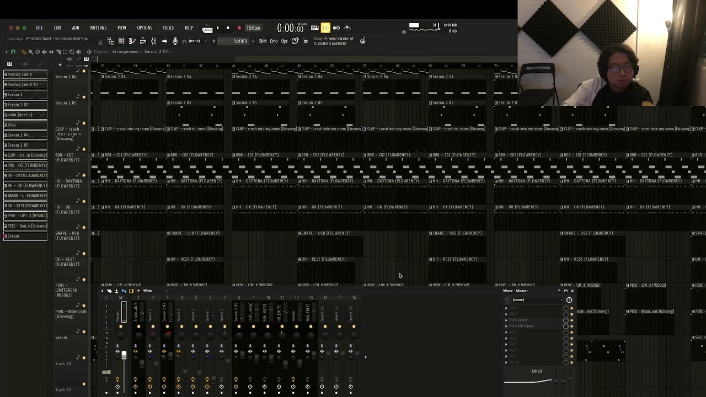Screen dimensions: 706x397
Task: Click the mixer toolbar plus icon
Action: tap(138, 291)
